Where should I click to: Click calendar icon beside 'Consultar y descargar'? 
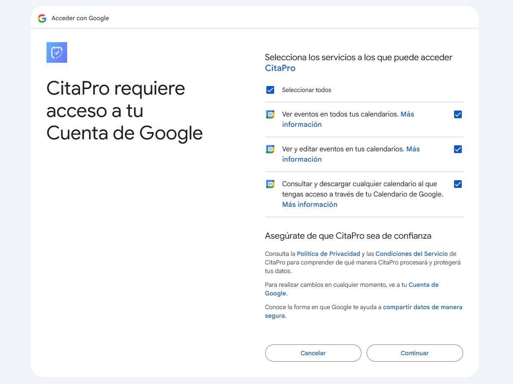[x=270, y=184]
